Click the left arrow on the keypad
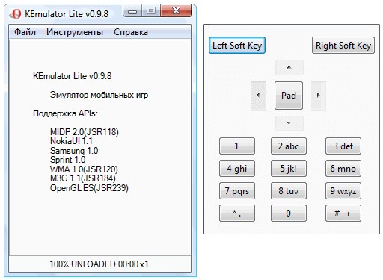The height and width of the screenshot is (280, 383). [258, 96]
